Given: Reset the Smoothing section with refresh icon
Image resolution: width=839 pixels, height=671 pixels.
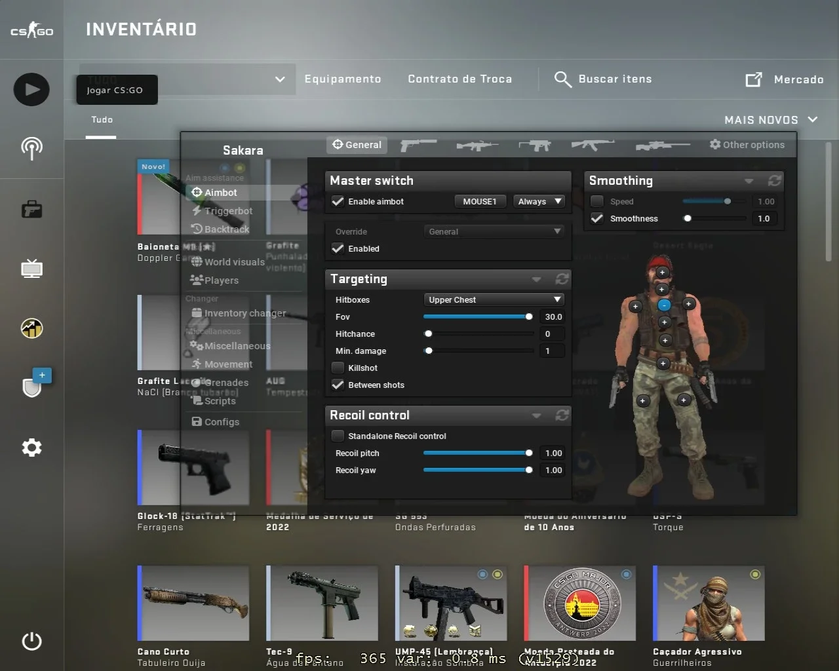Looking at the screenshot, I should pos(775,181).
